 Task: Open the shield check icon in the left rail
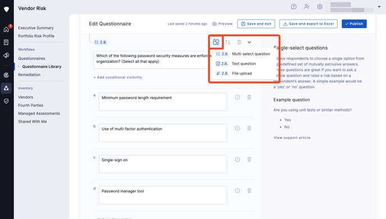[x=6, y=101]
